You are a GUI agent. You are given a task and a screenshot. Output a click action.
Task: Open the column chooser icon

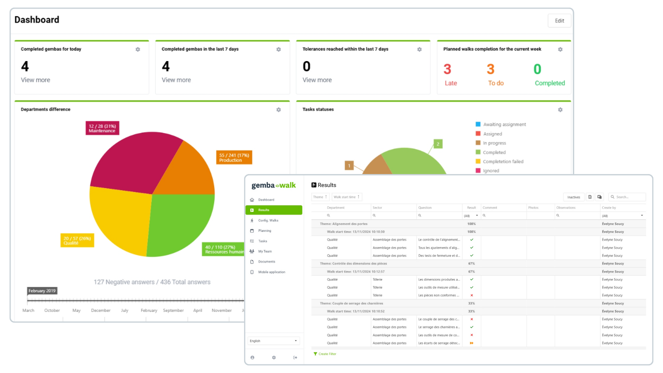pyautogui.click(x=599, y=197)
